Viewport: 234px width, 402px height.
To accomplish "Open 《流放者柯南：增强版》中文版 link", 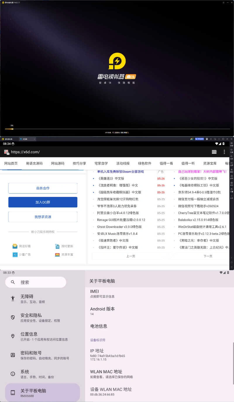I will coord(117,185).
